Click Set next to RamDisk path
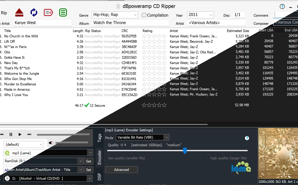This screenshot has width=298, height=185. (89, 161)
